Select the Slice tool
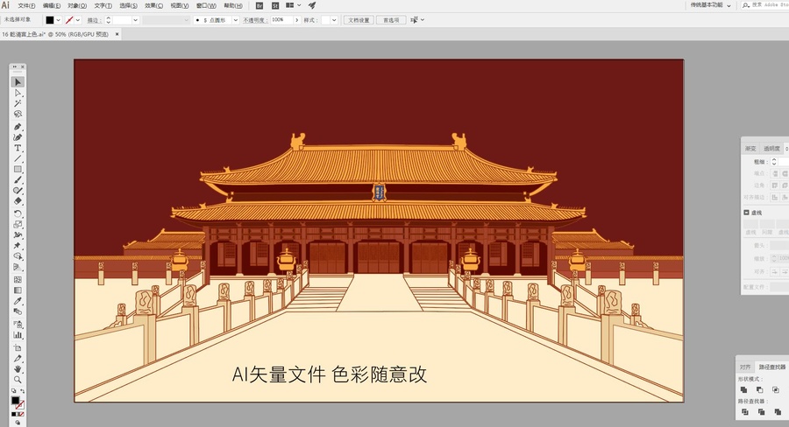Image resolution: width=789 pixels, height=427 pixels. tap(18, 358)
